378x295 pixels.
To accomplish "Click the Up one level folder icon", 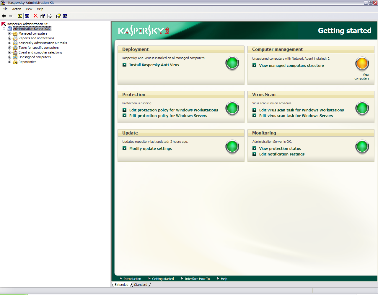I will [20, 16].
